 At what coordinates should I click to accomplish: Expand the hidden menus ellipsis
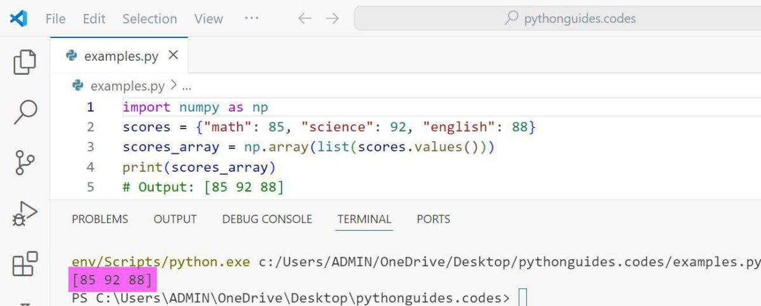(252, 18)
